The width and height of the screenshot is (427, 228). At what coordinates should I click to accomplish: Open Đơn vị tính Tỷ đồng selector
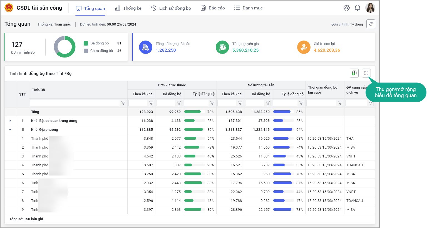[356, 24]
